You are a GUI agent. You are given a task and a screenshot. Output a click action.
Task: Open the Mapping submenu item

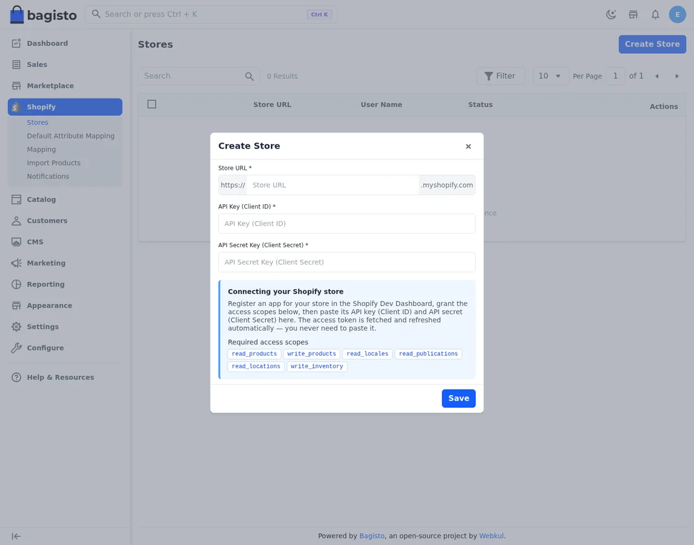tap(41, 149)
